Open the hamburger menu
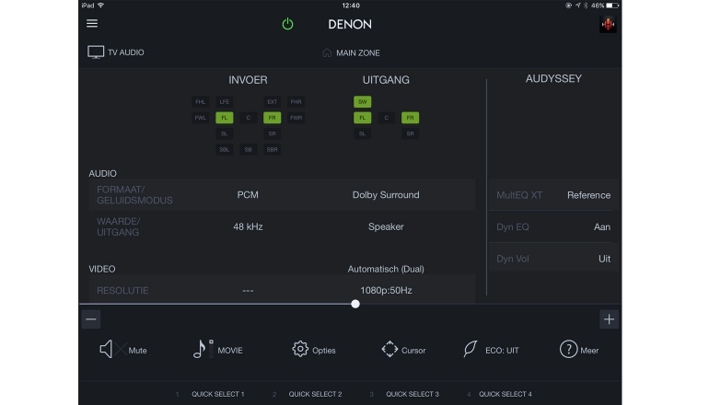 point(92,24)
